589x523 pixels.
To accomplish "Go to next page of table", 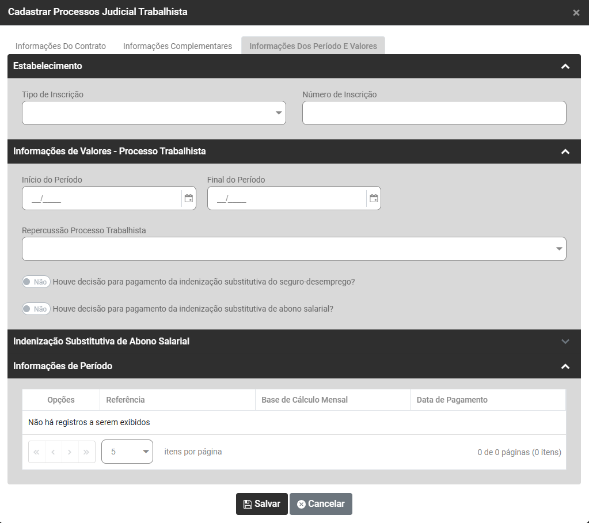I will pos(70,452).
